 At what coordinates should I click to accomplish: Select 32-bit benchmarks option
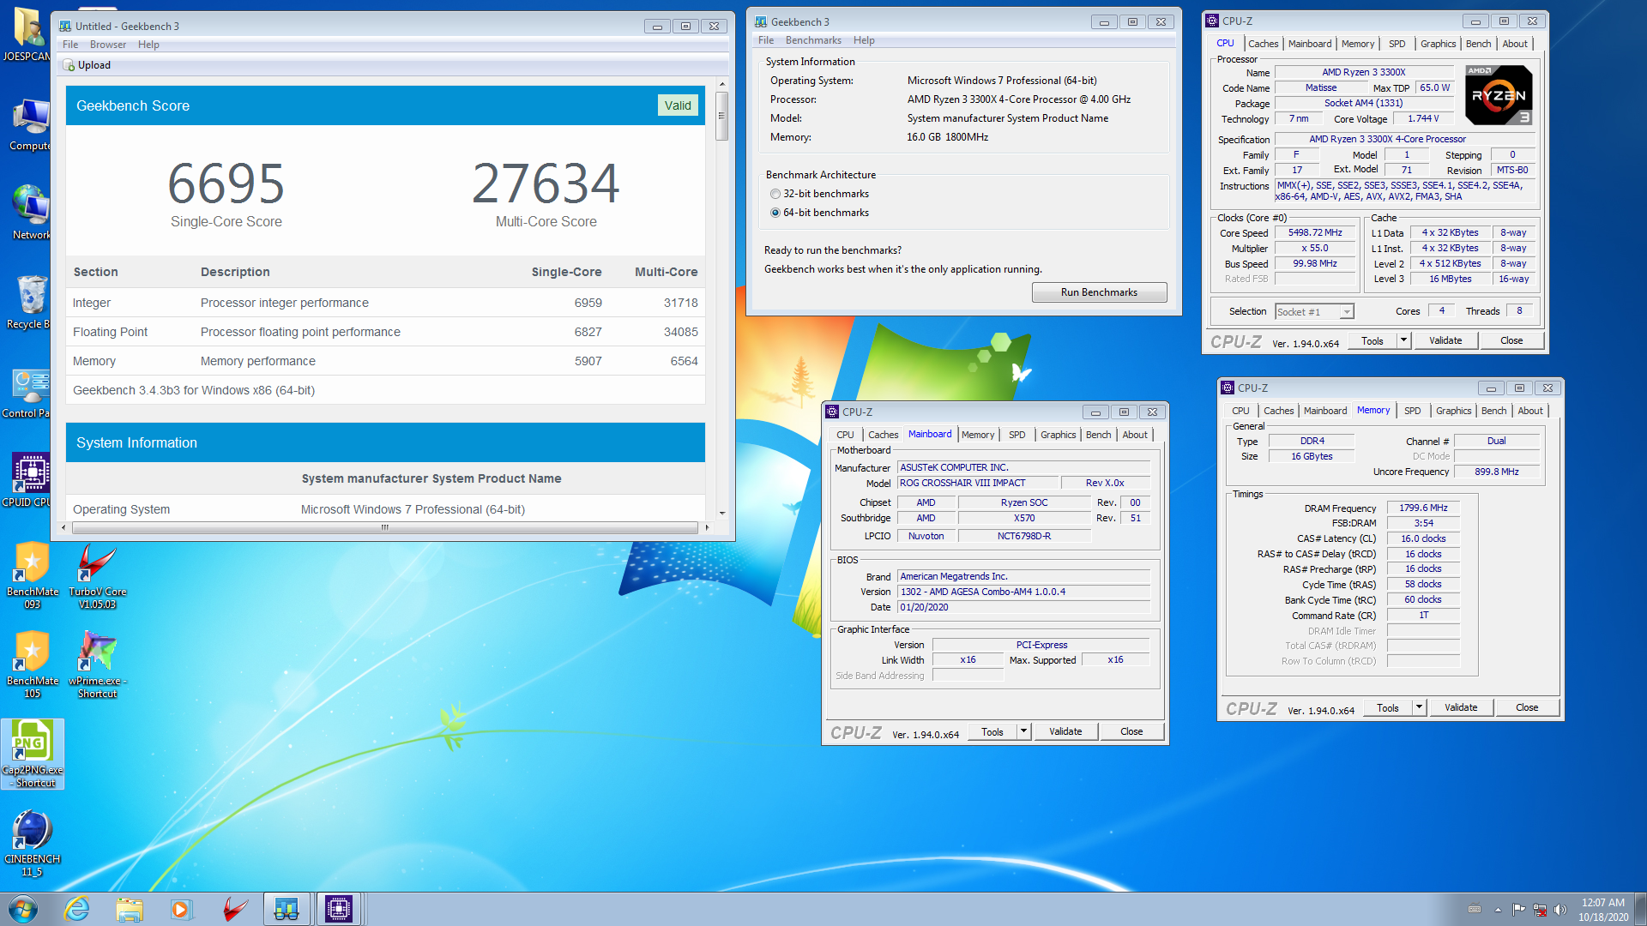775,194
